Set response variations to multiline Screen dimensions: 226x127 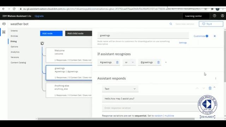pyautogui.click(x=169, y=116)
